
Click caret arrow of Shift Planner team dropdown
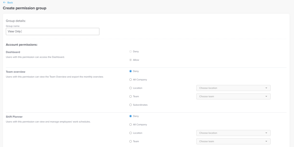click(266, 141)
